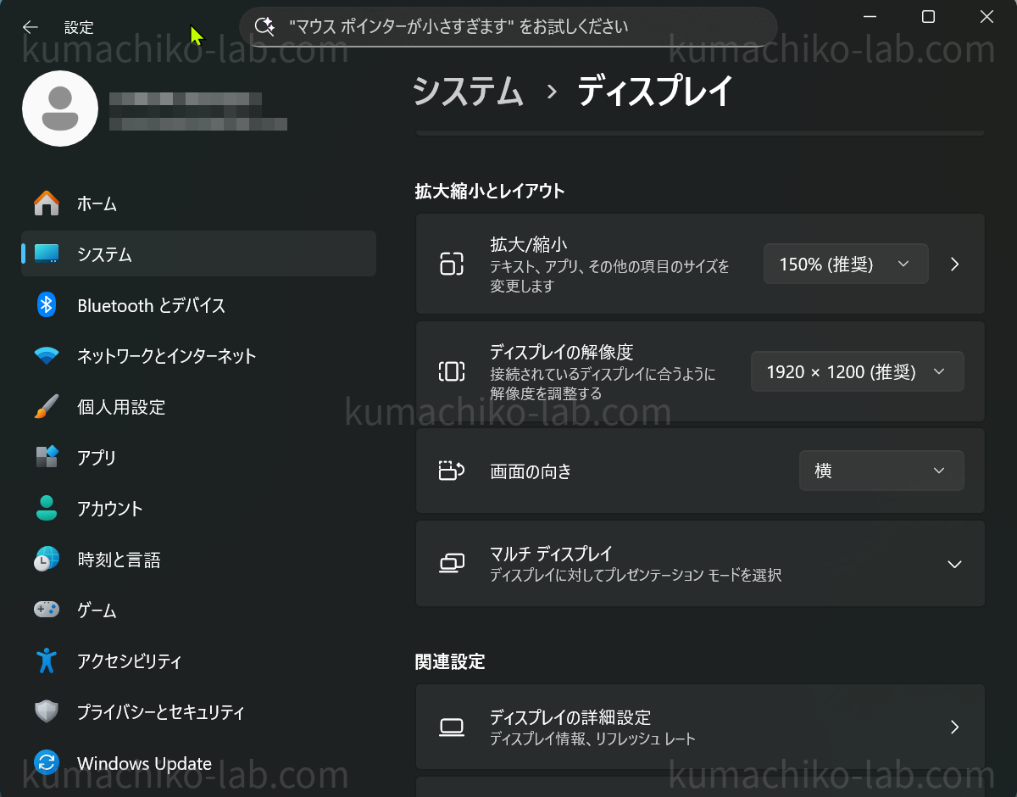Screen dimensions: 1017x797
Task: Select 時刻と言語 in the sidebar
Action: (119, 560)
